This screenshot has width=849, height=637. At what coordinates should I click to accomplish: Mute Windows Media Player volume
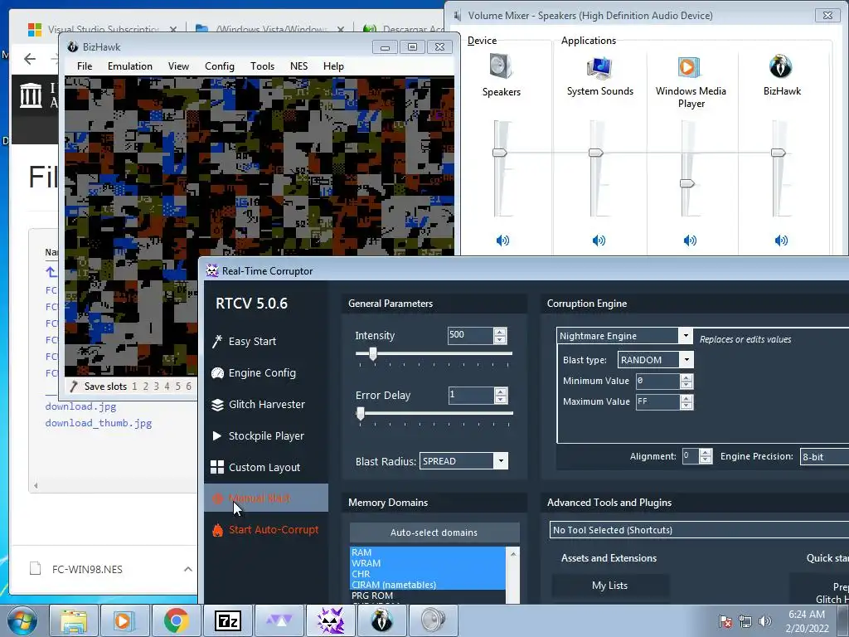689,240
